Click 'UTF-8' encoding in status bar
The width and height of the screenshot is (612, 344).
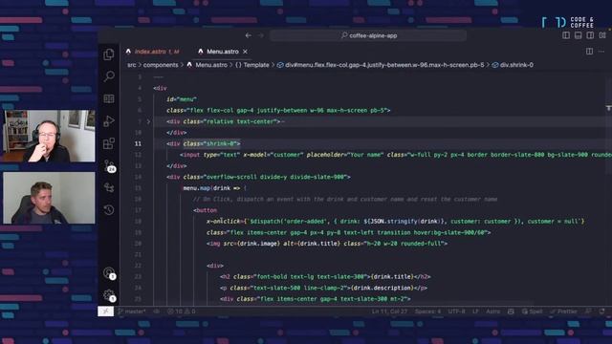[x=456, y=312]
